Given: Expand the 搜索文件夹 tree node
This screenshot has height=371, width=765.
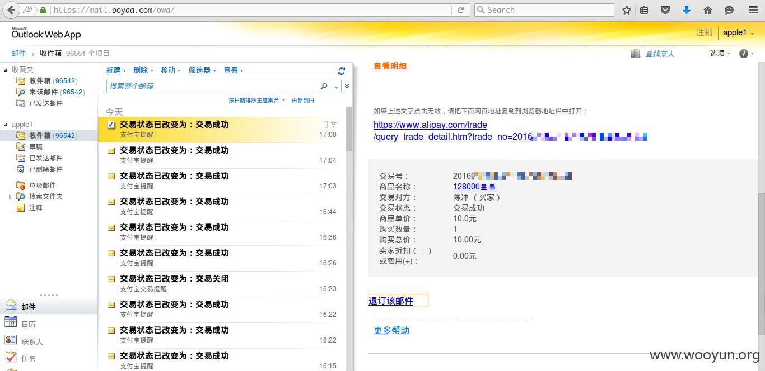Looking at the screenshot, I should point(10,197).
